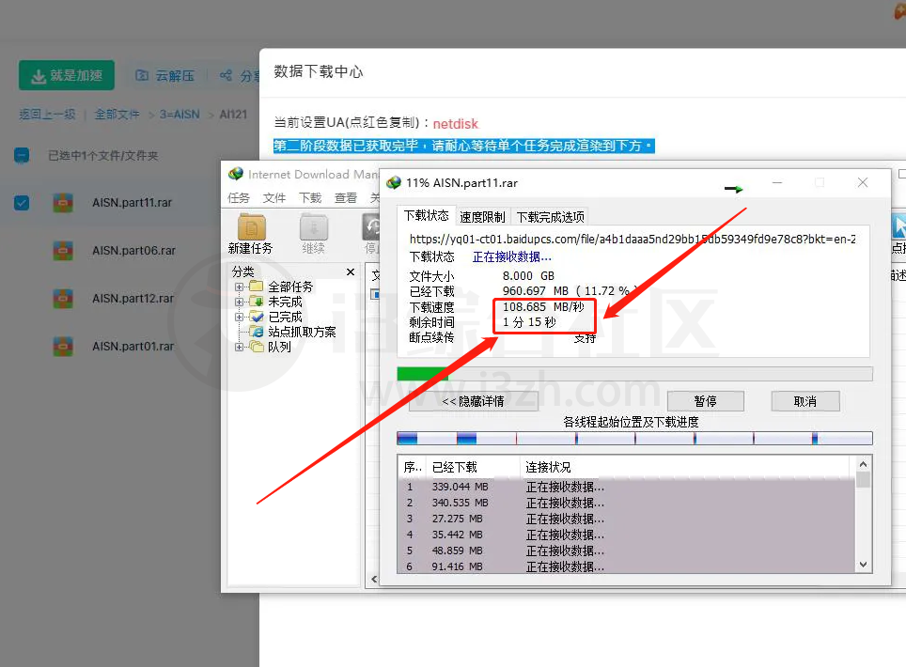Click thread list scrollbar down arrow
The image size is (906, 667).
coord(863,565)
